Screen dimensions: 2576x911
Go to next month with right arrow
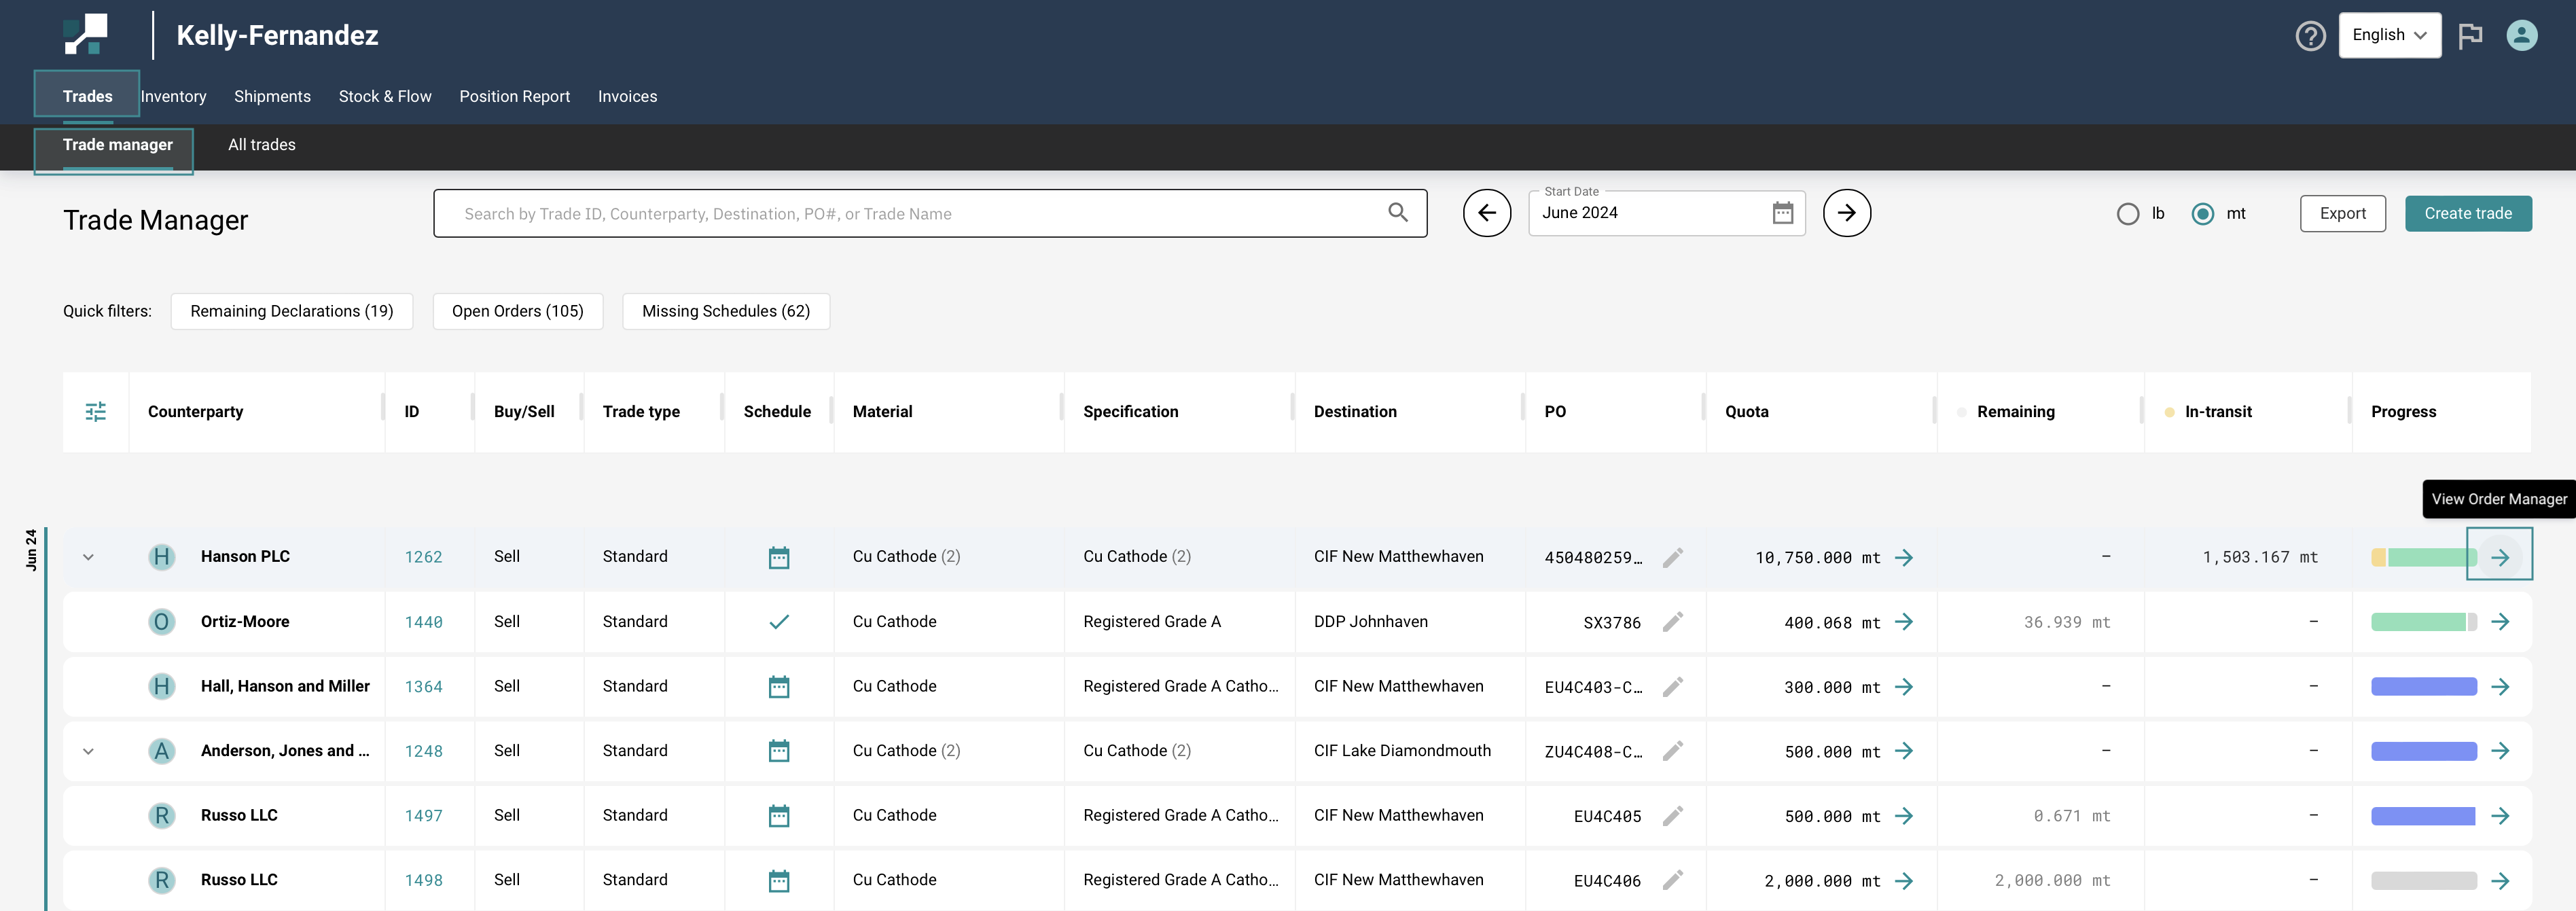pyautogui.click(x=1846, y=213)
